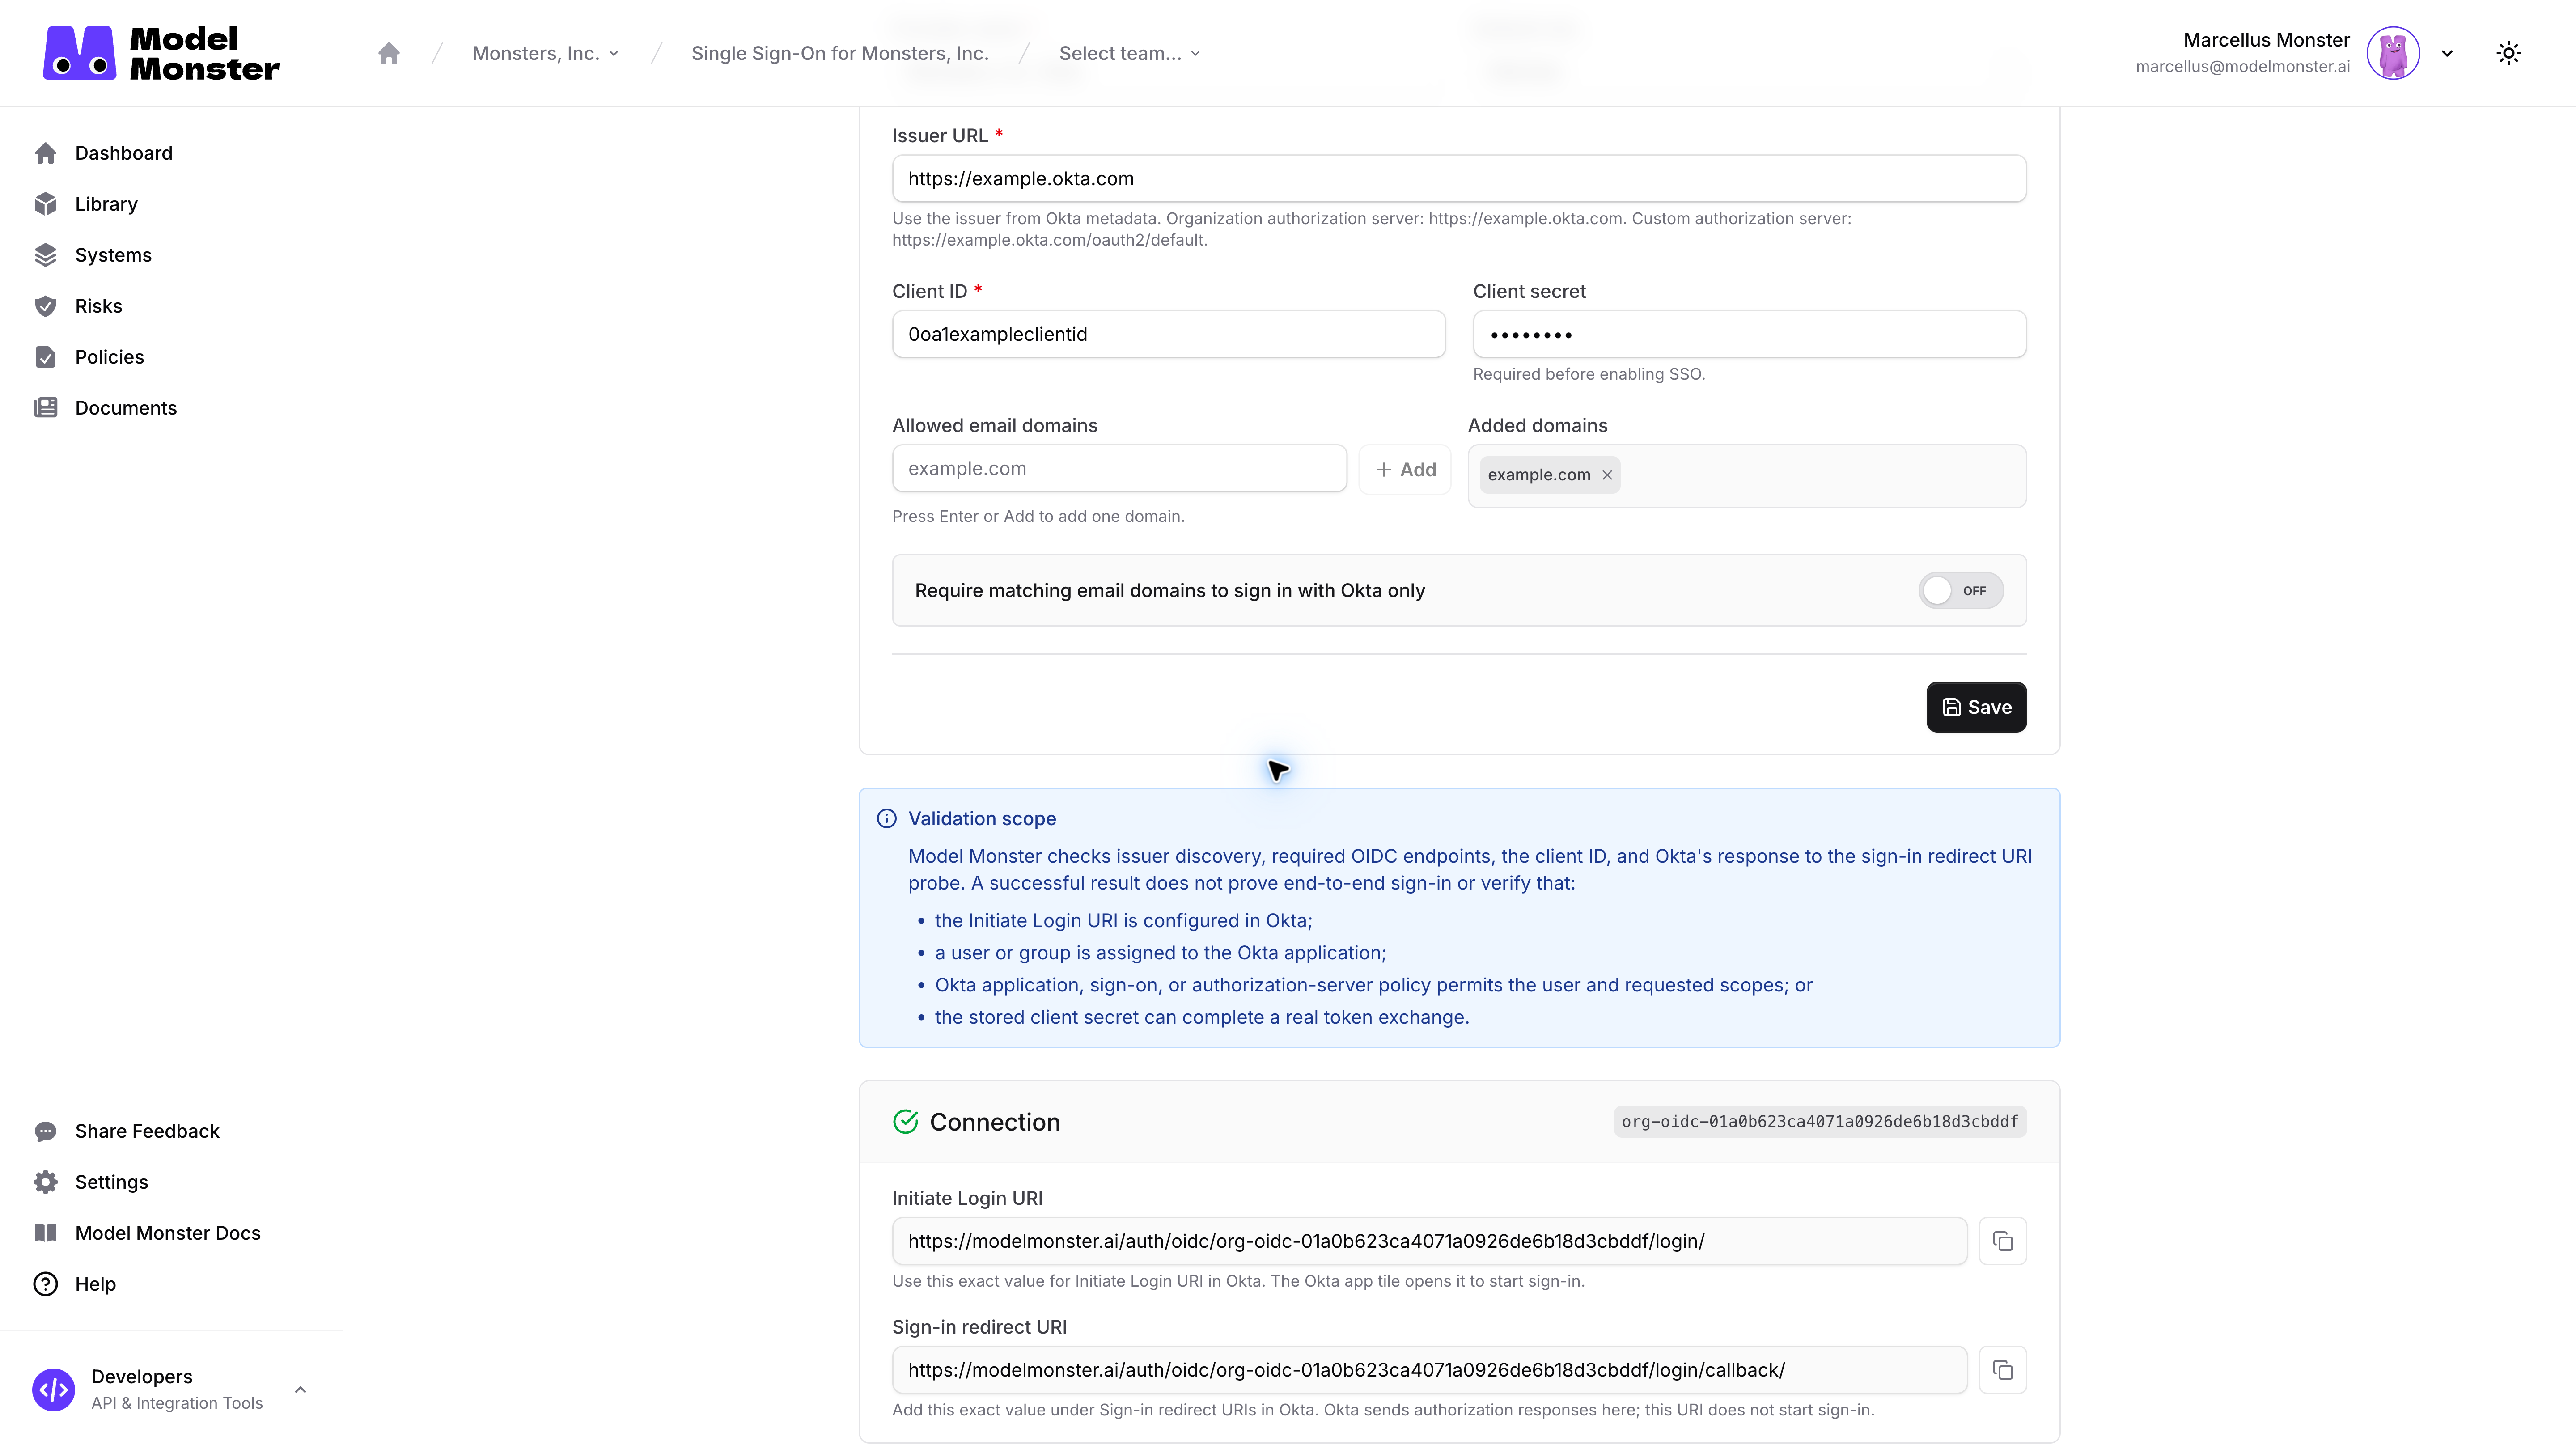Screen dimensions: 2576x1449
Task: Click the Developers code icon
Action: [x=53, y=1390]
